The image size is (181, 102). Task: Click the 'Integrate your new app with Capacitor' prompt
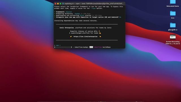pos(88,17)
